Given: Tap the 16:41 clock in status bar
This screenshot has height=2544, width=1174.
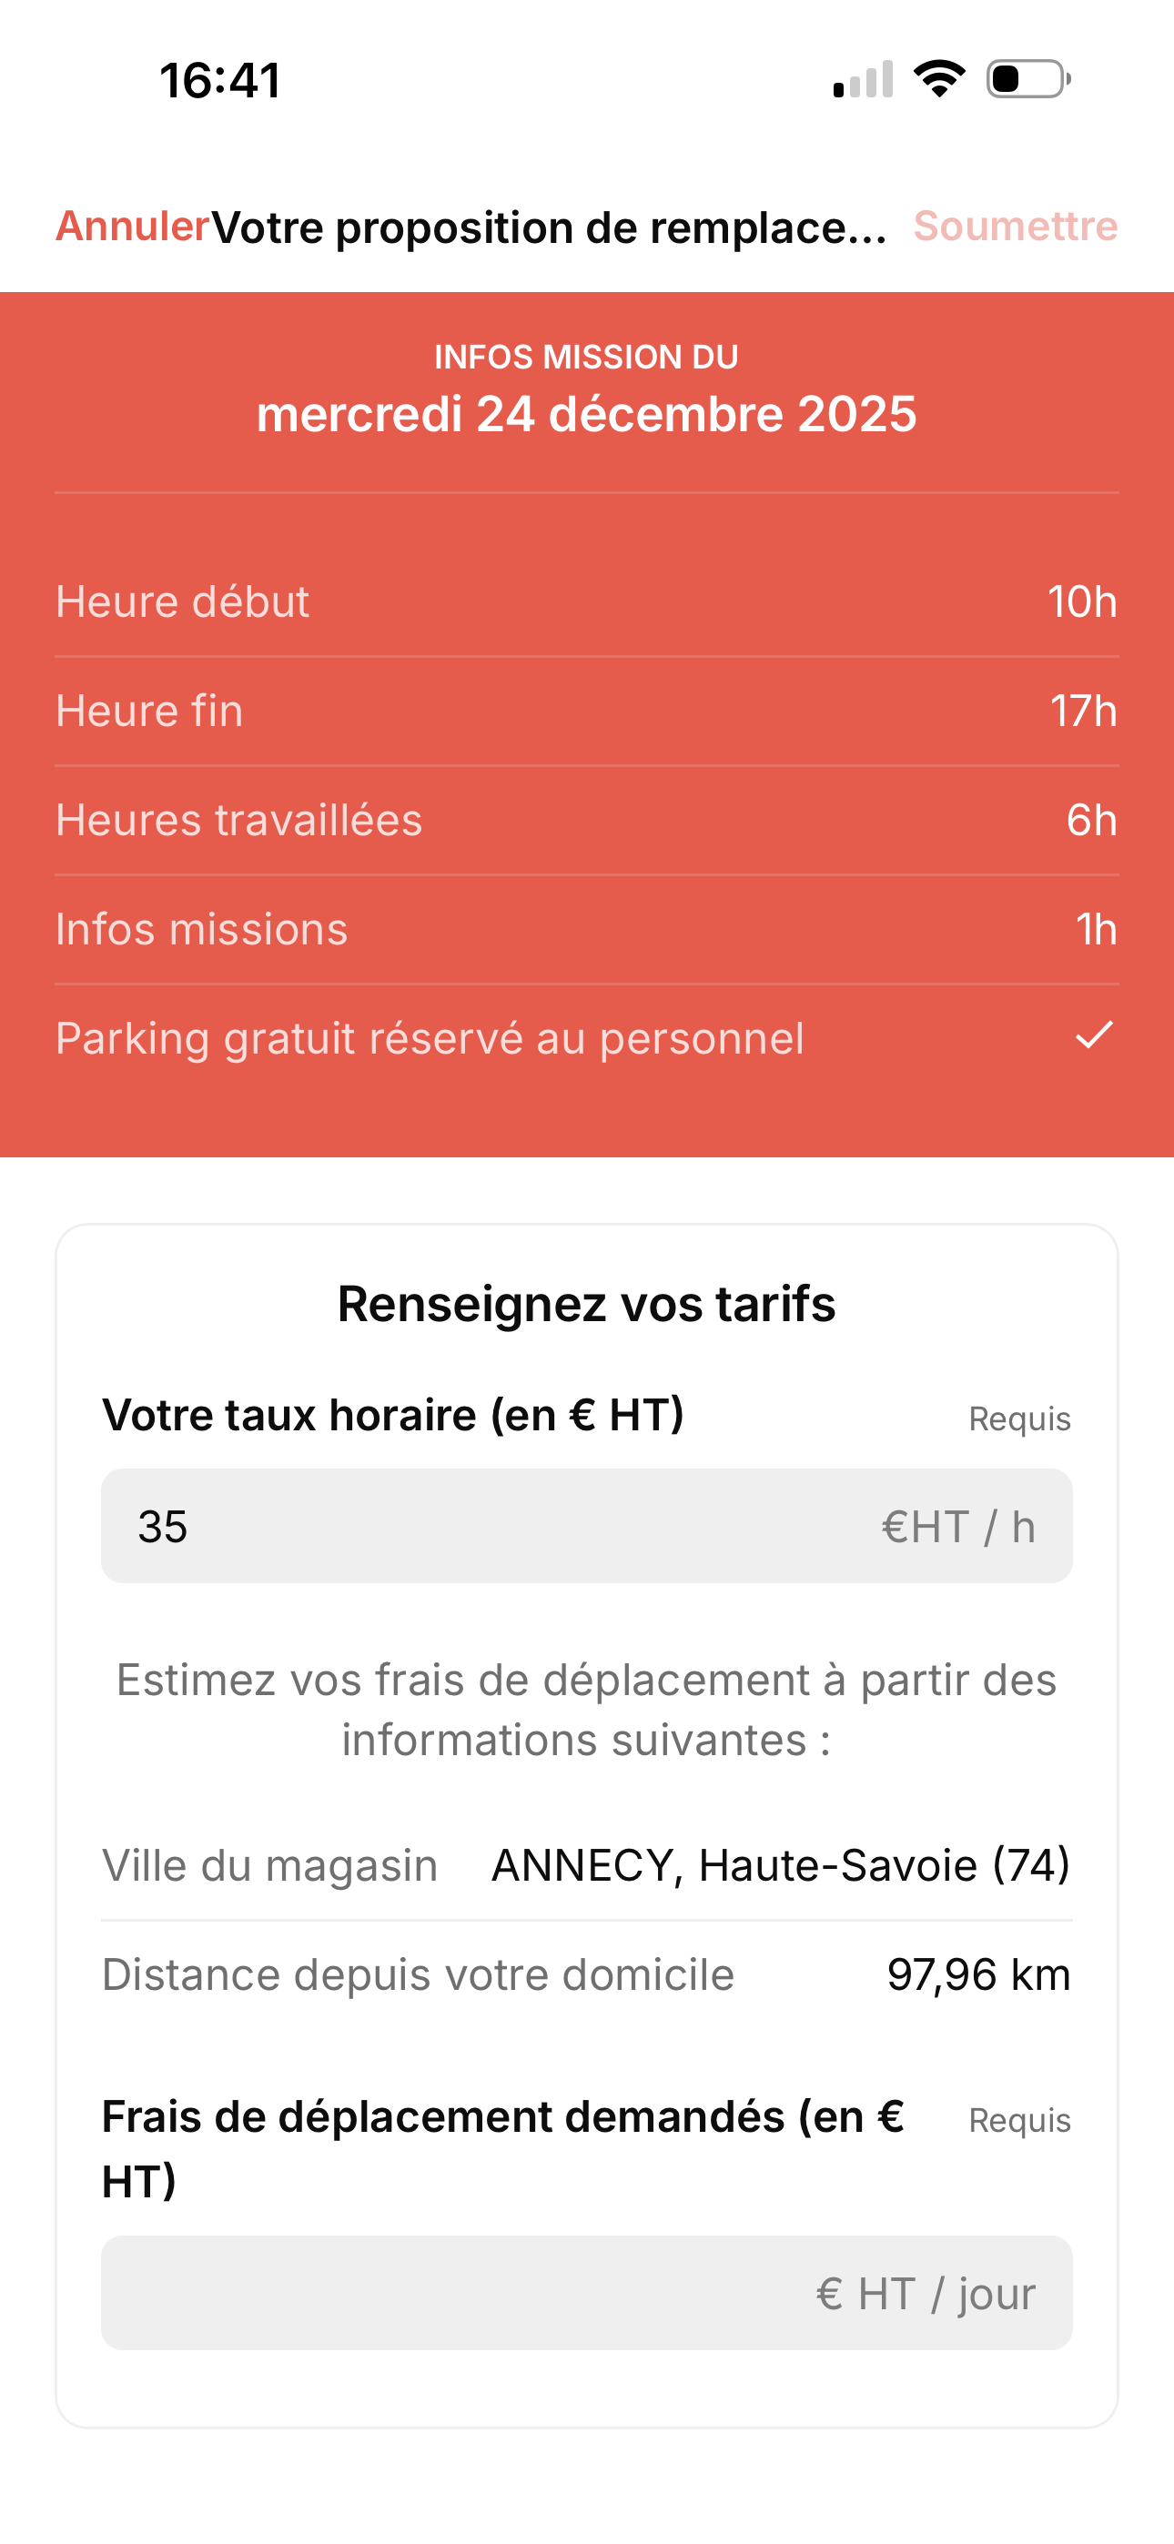Looking at the screenshot, I should click(220, 80).
